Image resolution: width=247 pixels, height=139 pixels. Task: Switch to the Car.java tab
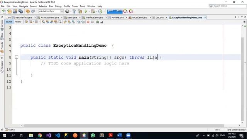[159, 17]
